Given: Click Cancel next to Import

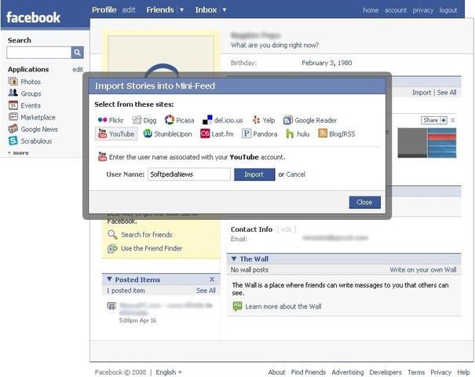Looking at the screenshot, I should click(295, 174).
